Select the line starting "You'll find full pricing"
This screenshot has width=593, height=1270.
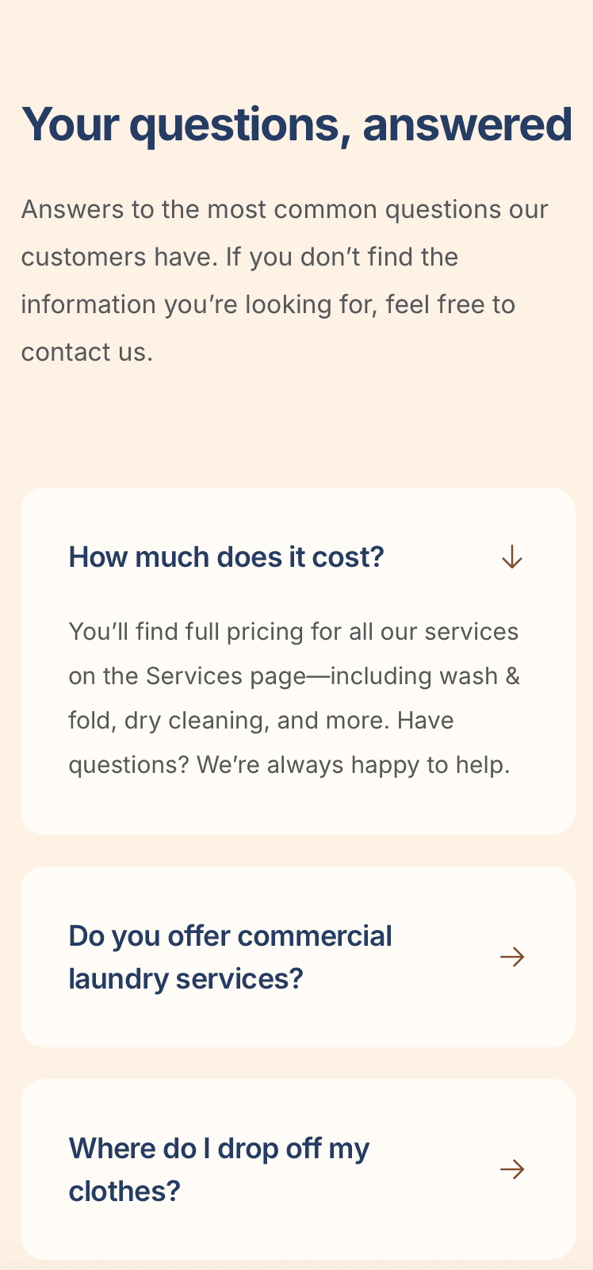pos(294,632)
